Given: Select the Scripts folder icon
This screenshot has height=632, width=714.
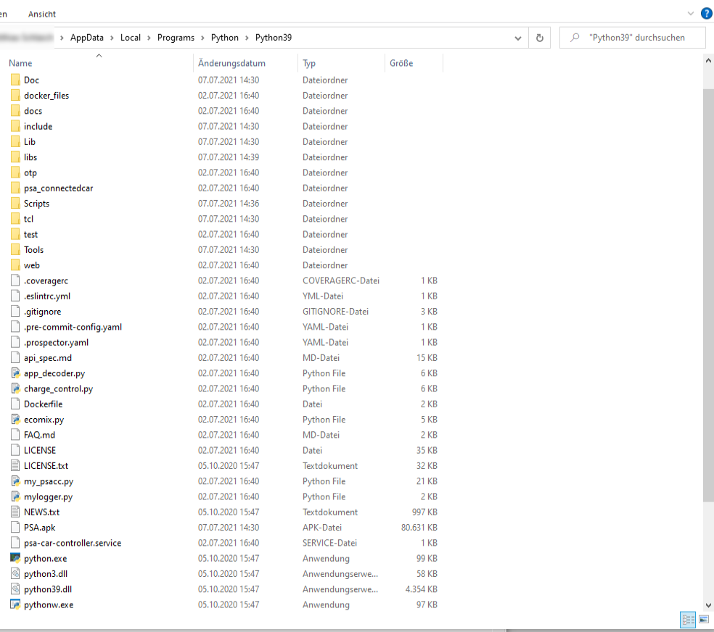Looking at the screenshot, I should click(16, 204).
